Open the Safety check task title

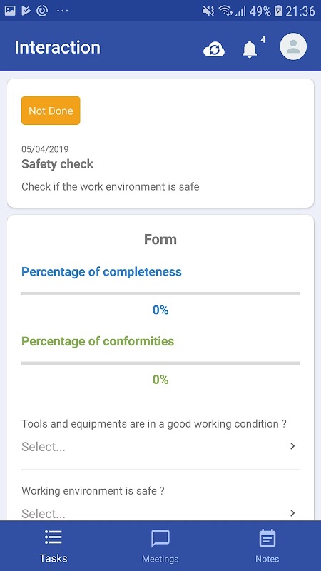[58, 164]
